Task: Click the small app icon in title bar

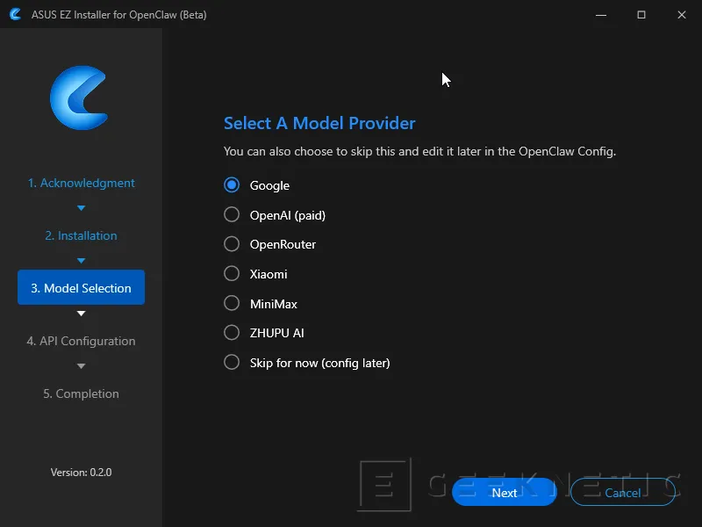Action: [x=15, y=15]
